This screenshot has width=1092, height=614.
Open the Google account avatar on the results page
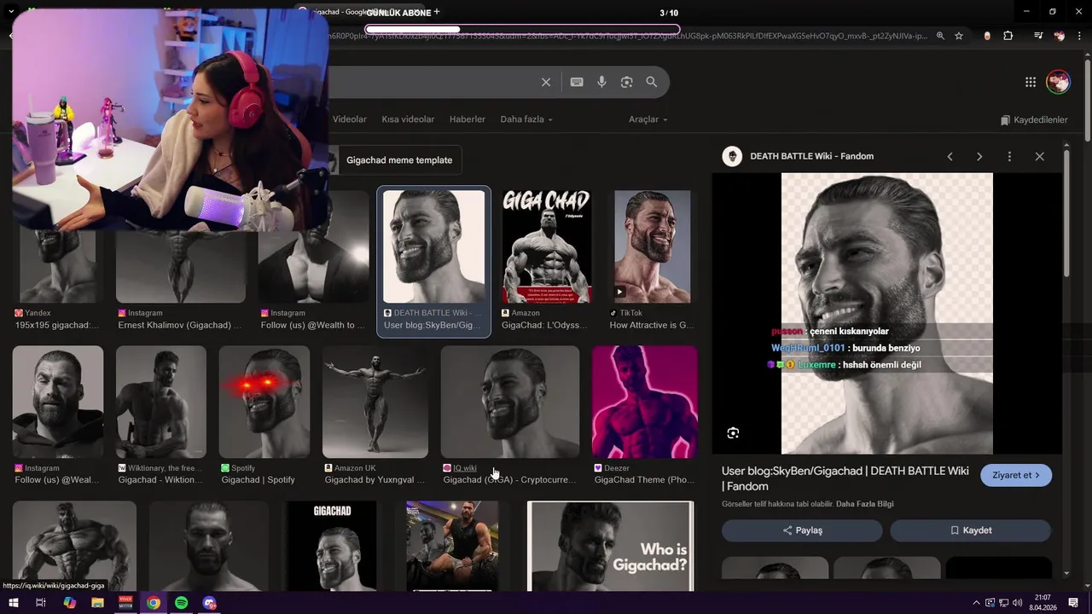[x=1058, y=82]
